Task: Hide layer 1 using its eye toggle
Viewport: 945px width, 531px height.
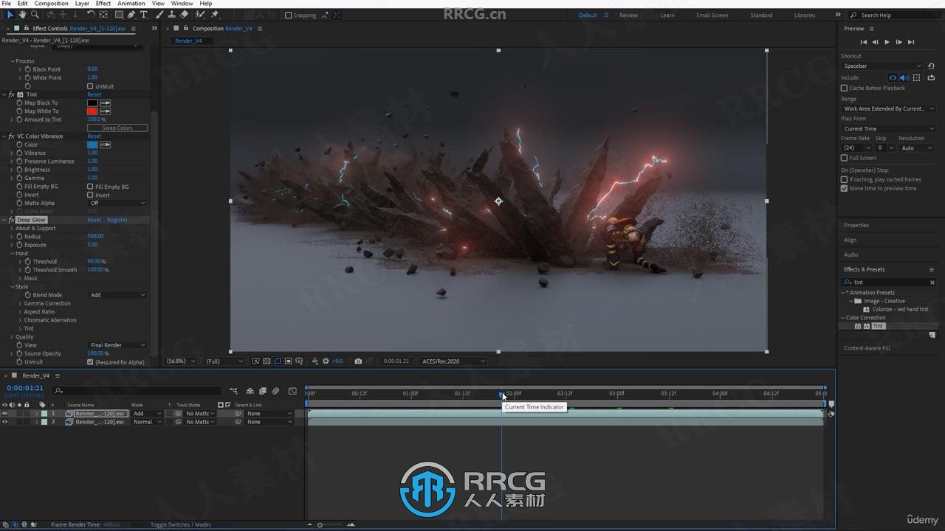Action: pyautogui.click(x=4, y=414)
